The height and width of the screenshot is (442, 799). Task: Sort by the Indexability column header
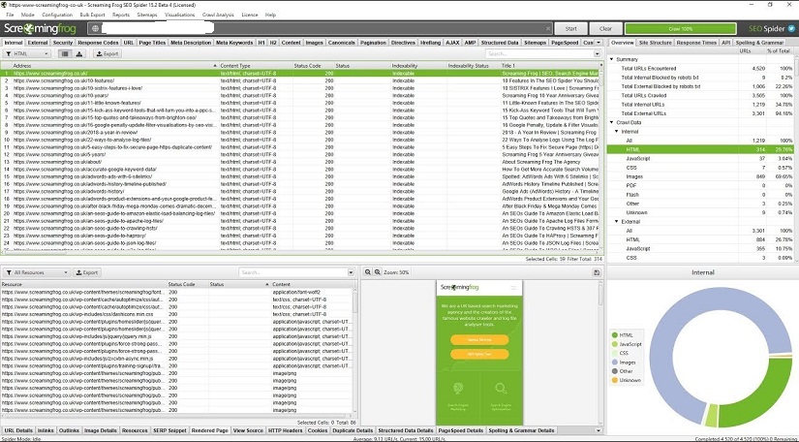click(417, 66)
